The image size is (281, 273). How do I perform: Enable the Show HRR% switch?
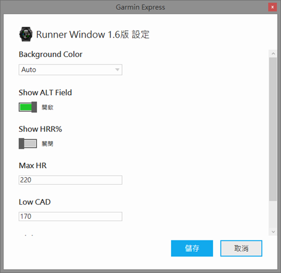click(x=28, y=144)
